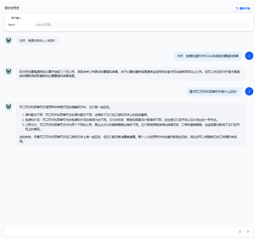Image resolution: width=255 pixels, height=239 pixels.
Task: Click the Jason field label
Action: (12, 25)
